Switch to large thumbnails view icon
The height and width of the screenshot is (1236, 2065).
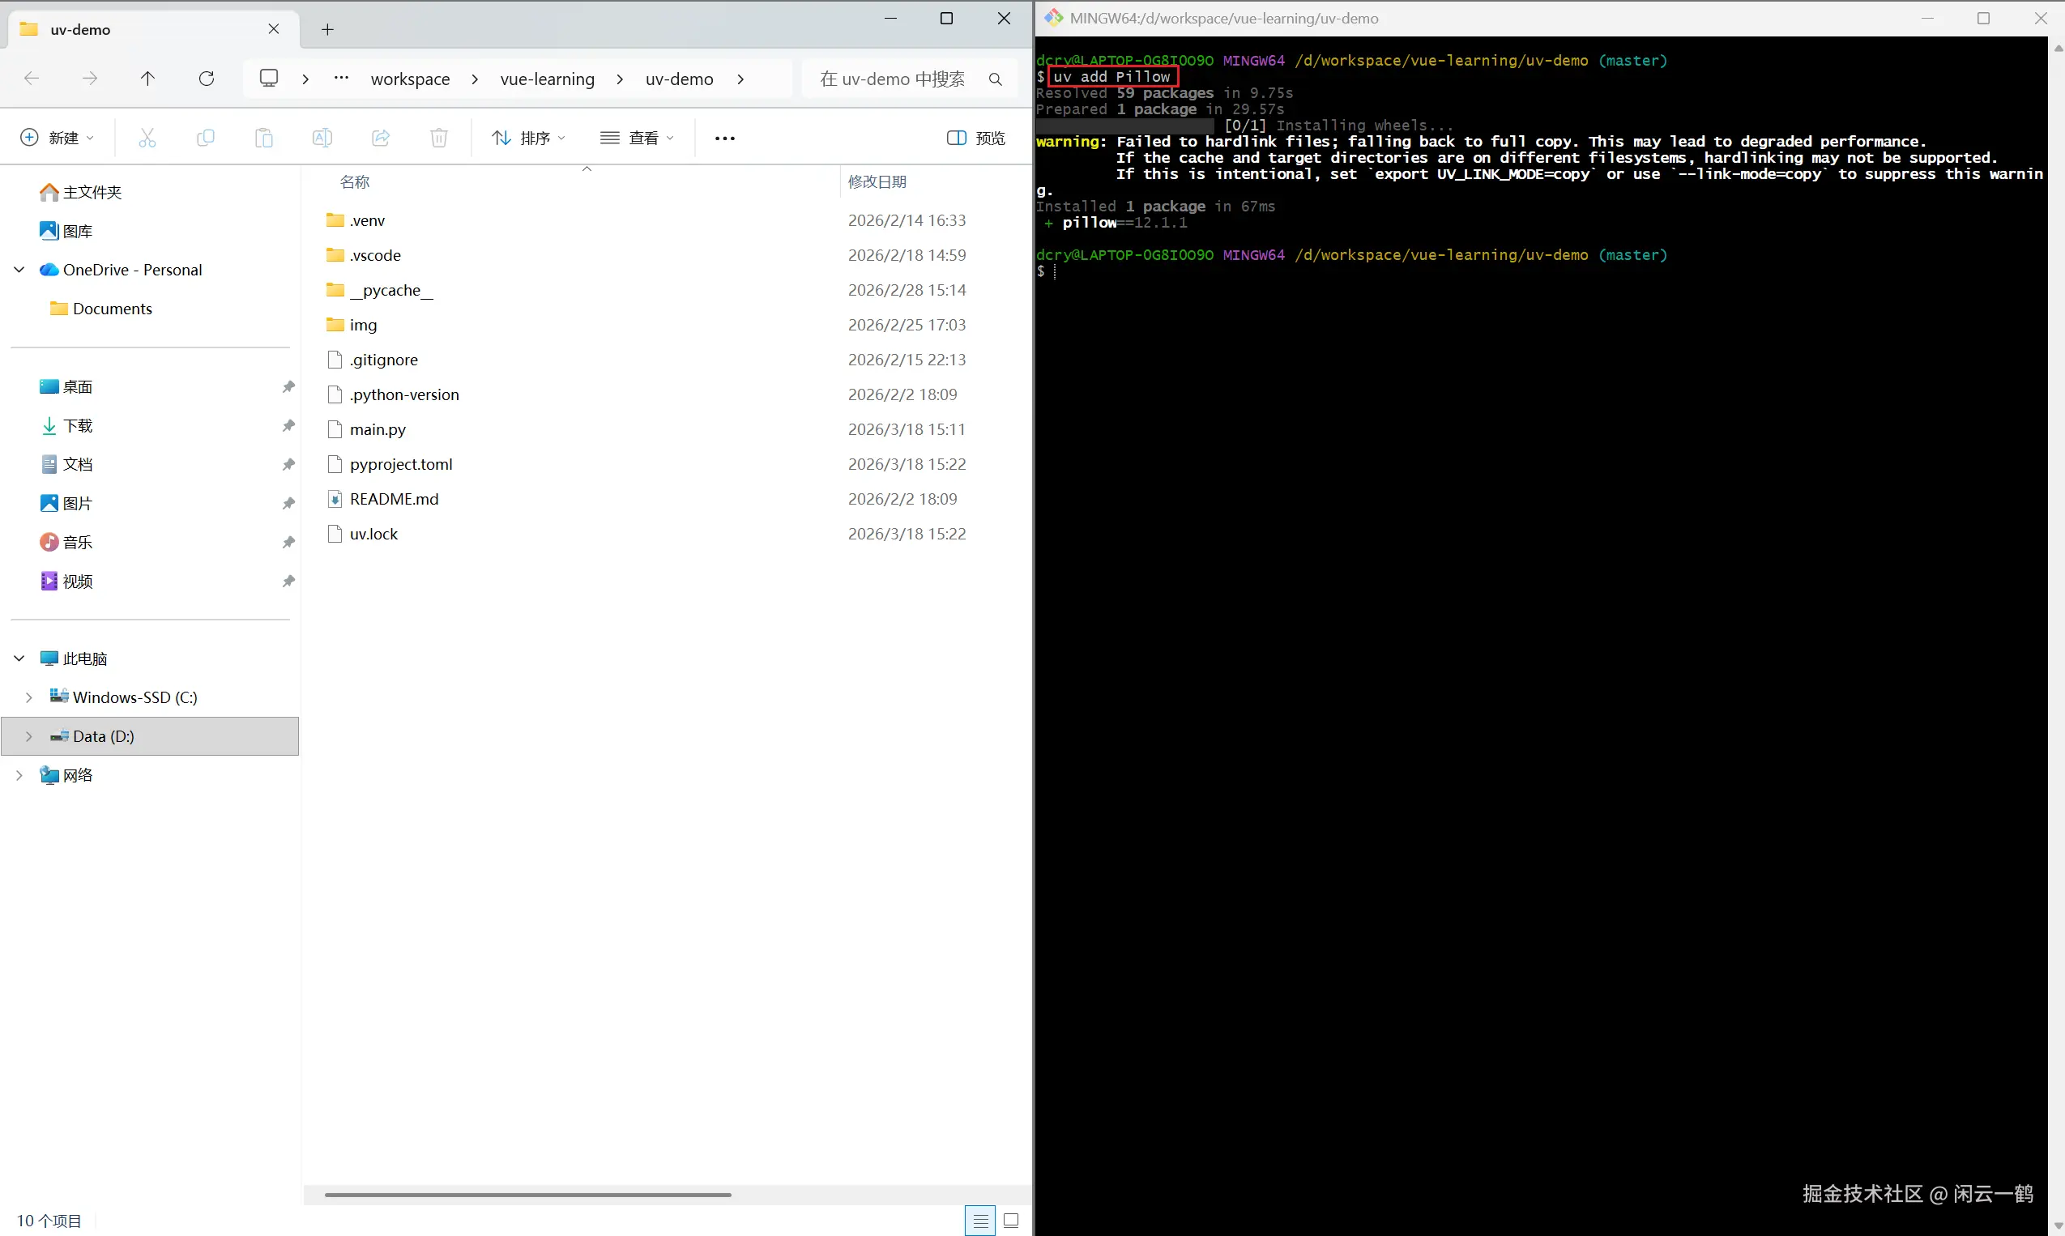pos(1011,1221)
